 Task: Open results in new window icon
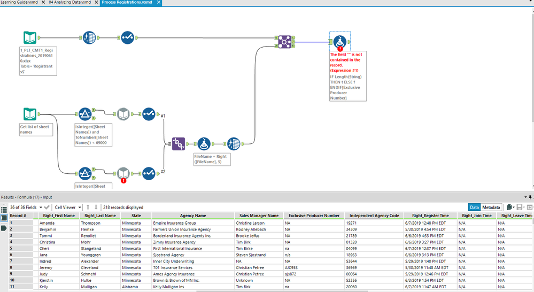pyautogui.click(x=530, y=207)
